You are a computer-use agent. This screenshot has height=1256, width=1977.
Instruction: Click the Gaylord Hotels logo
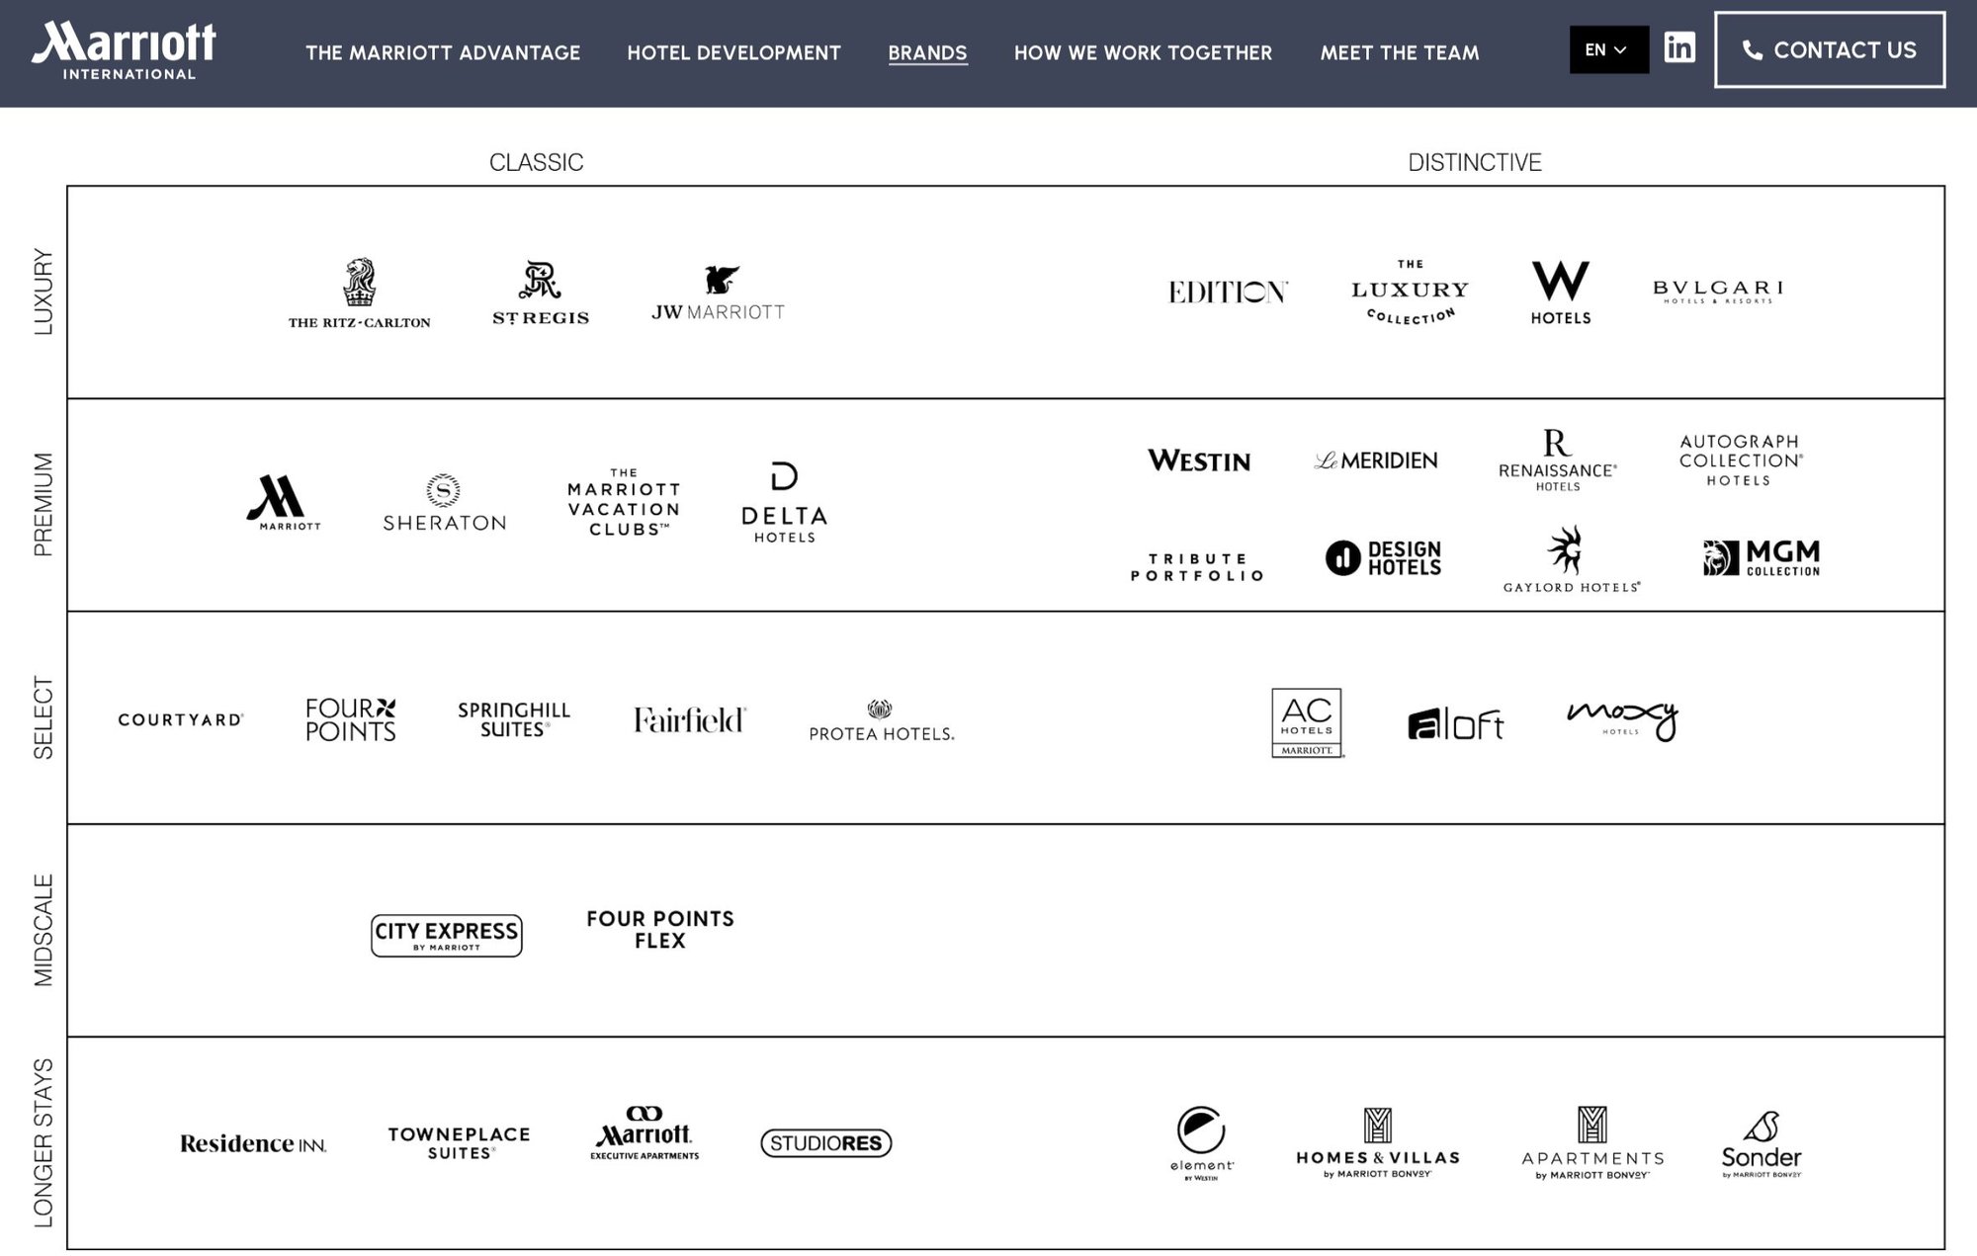1571,559
